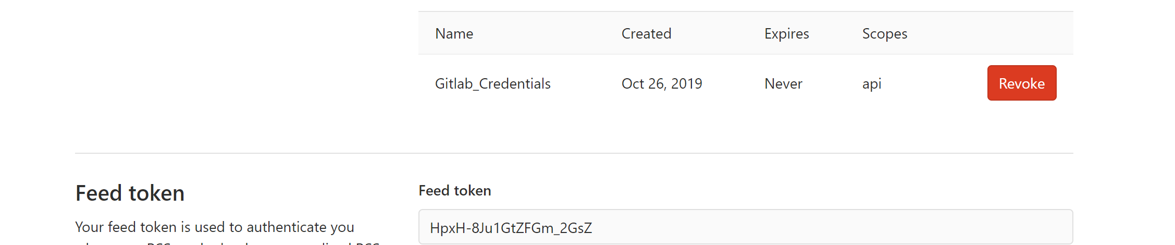Click the empty header cell above Revoke
The width and height of the screenshot is (1175, 245).
click(x=1021, y=34)
